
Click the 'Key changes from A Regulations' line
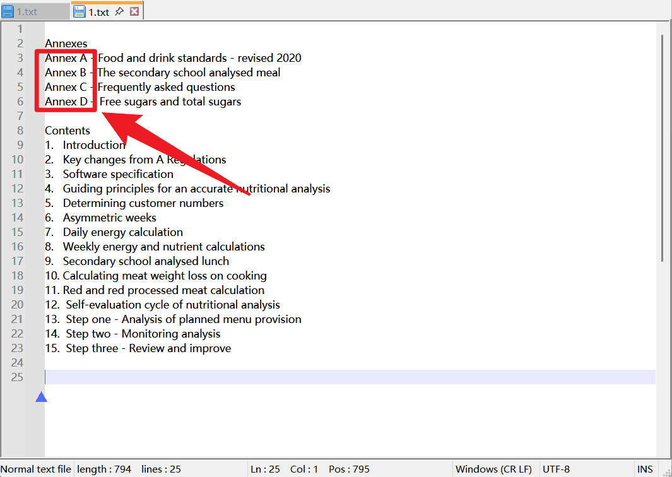pos(144,160)
